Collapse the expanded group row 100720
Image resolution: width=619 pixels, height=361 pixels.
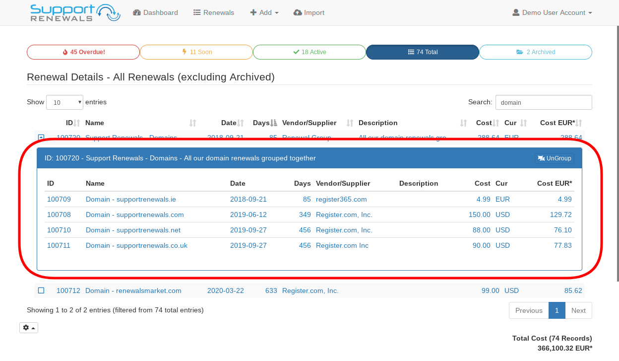tap(41, 138)
